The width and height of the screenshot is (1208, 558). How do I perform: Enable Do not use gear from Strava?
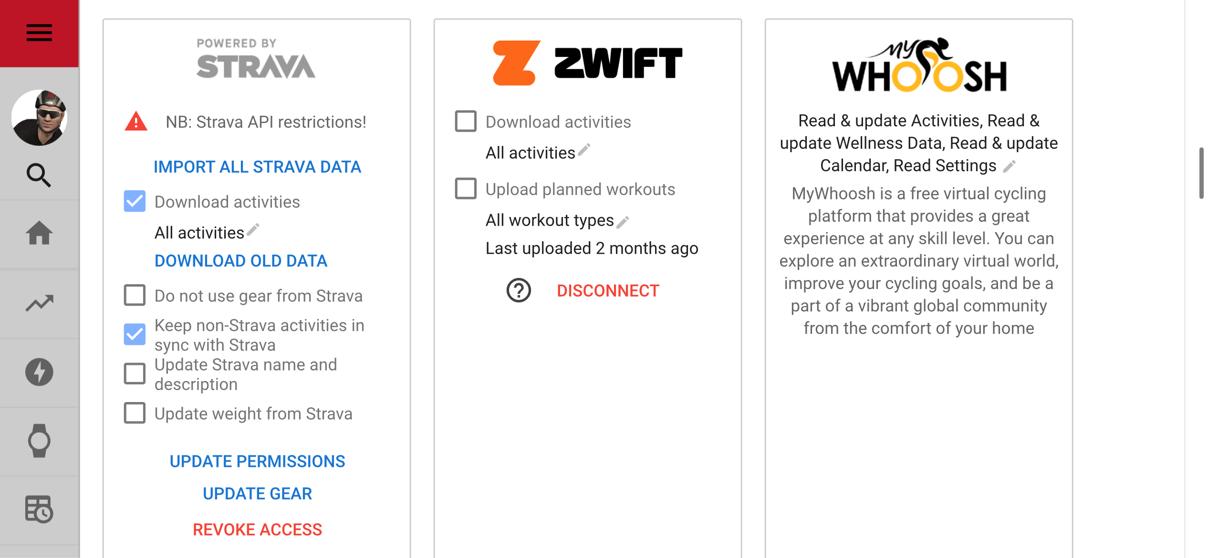(135, 295)
